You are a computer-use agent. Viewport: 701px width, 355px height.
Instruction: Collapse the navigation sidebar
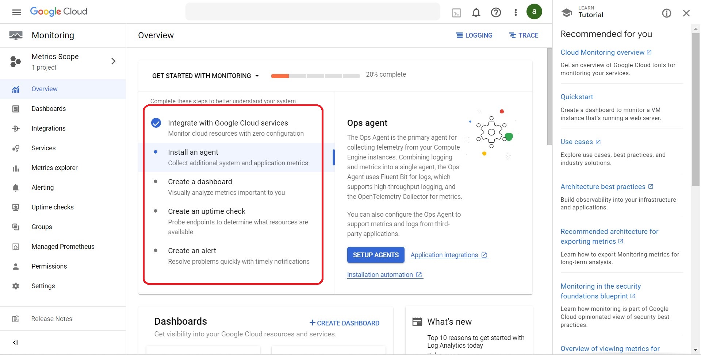(x=15, y=342)
